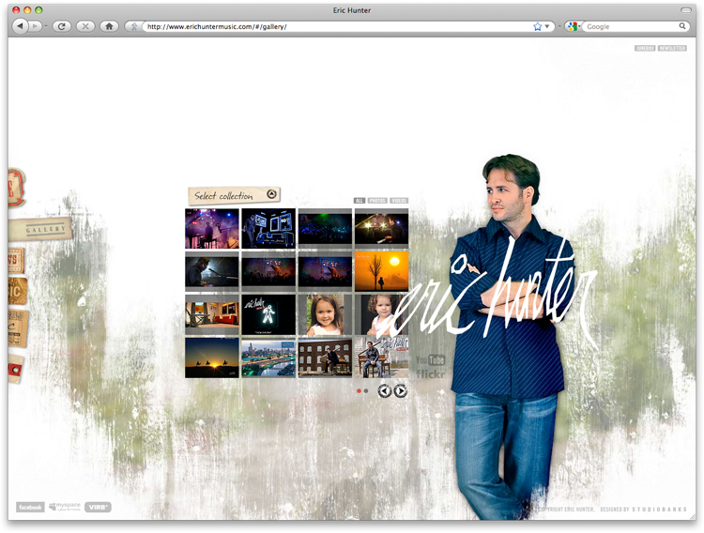This screenshot has height=533, width=704.
Task: Open camels at sunset thumbnail
Action: 212,358
